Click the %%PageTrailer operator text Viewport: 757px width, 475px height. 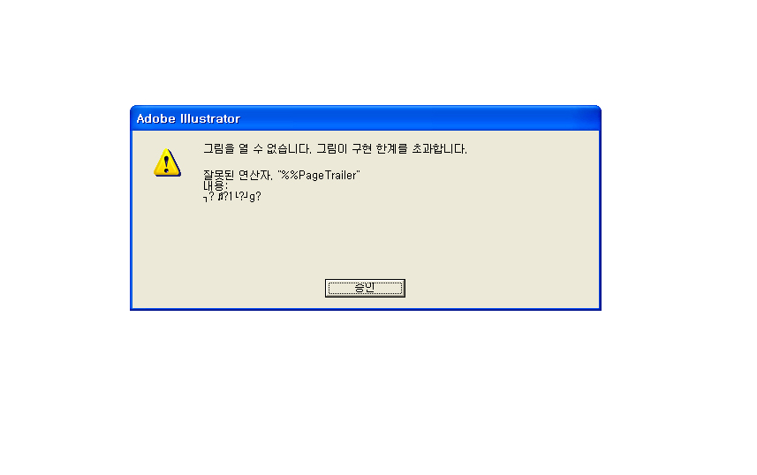pos(319,175)
